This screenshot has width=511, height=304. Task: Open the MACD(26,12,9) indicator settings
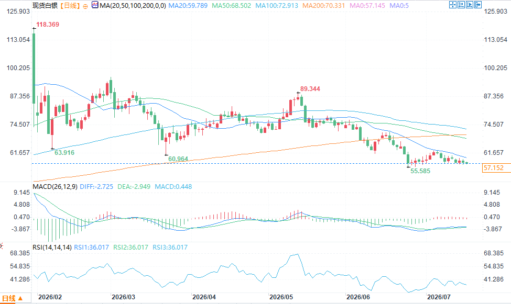tap(55, 186)
